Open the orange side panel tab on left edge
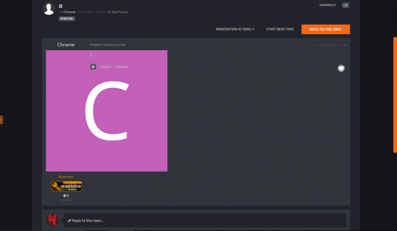The height and width of the screenshot is (231, 397). coord(2,120)
